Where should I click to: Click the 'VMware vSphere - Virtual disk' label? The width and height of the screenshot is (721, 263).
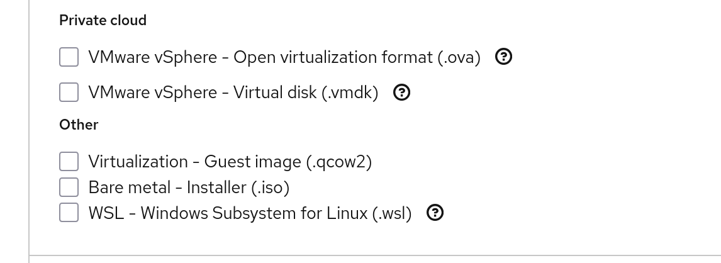tap(233, 93)
